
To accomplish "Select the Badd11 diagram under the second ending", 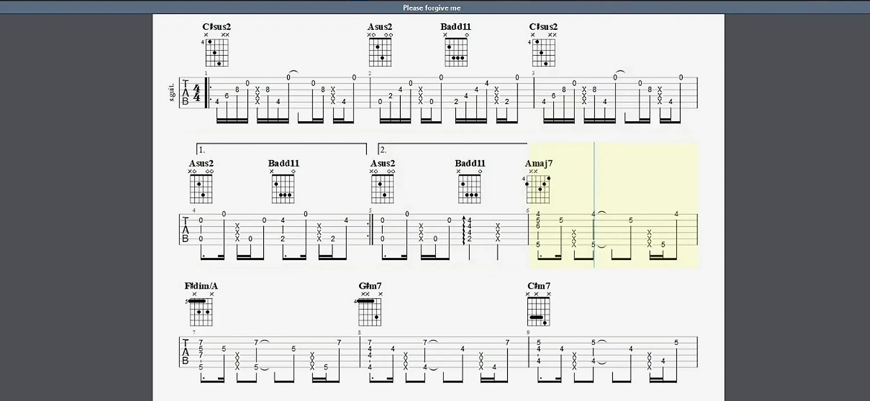I will tap(469, 189).
